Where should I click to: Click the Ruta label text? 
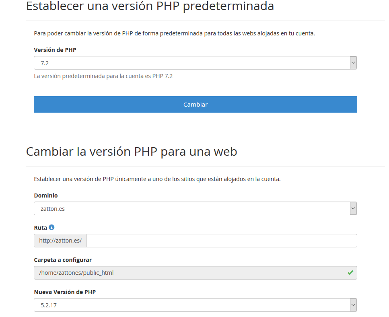pyautogui.click(x=41, y=228)
